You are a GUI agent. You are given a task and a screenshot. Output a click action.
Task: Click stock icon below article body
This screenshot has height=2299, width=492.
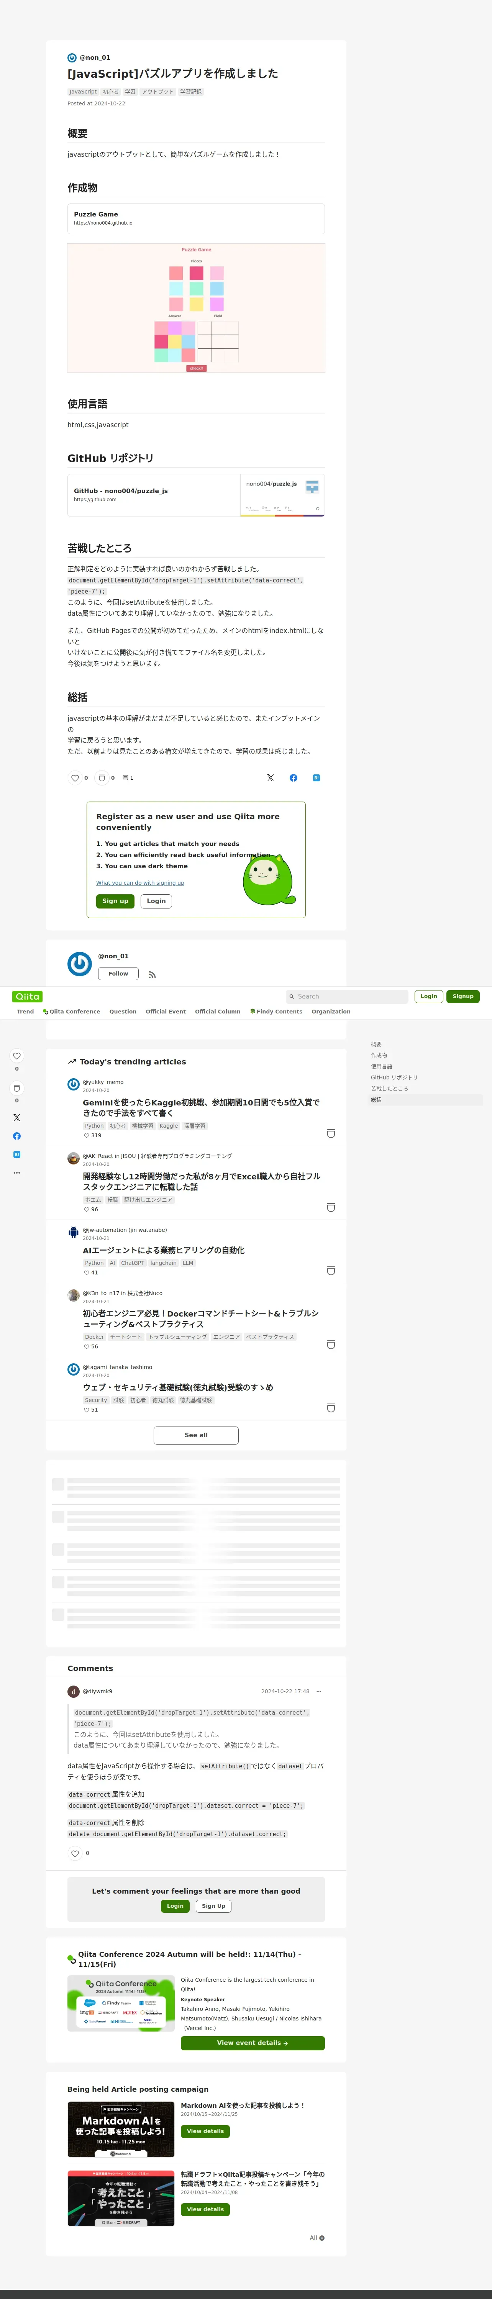tap(102, 778)
